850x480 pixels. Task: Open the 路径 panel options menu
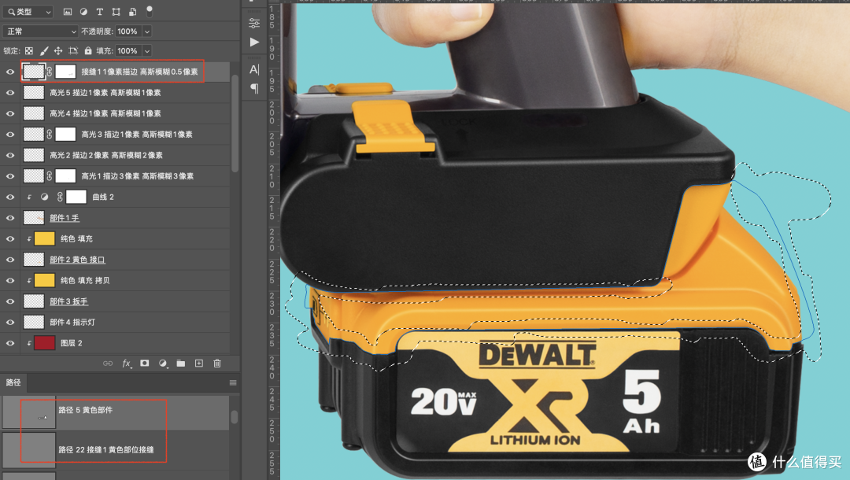point(233,382)
